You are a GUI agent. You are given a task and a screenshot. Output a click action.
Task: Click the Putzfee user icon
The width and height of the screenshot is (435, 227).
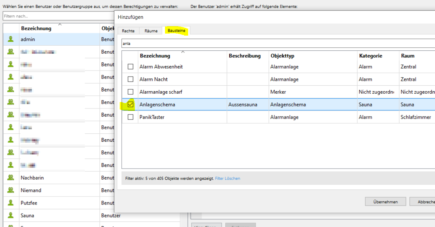tap(11, 203)
